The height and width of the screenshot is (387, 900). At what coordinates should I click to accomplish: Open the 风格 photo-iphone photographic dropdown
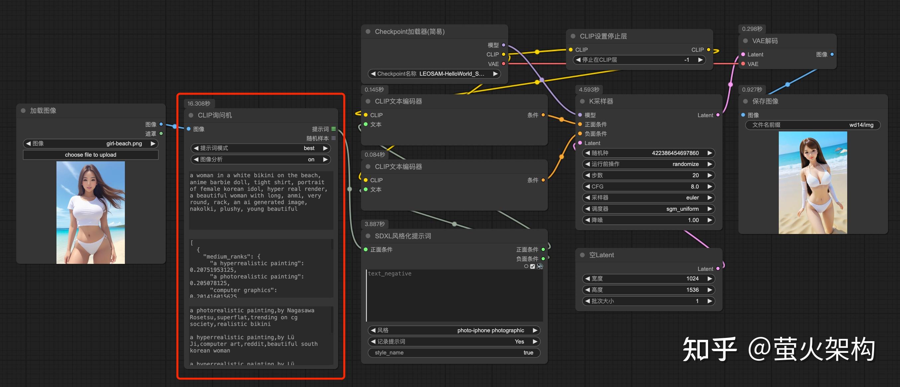(454, 331)
